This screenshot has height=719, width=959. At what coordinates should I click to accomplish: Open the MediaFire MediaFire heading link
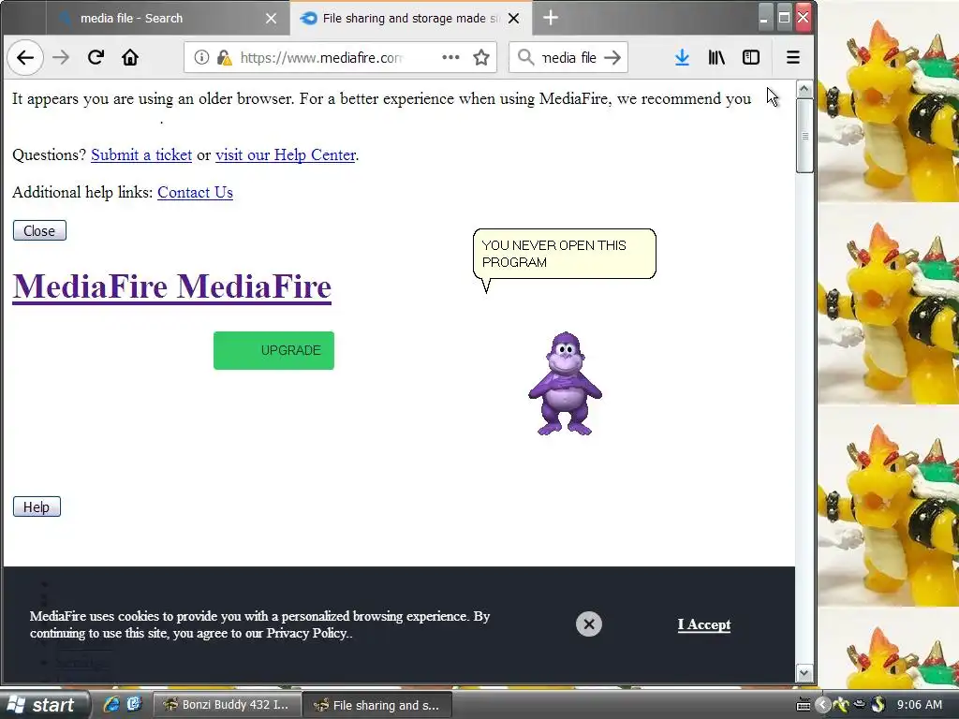[172, 286]
